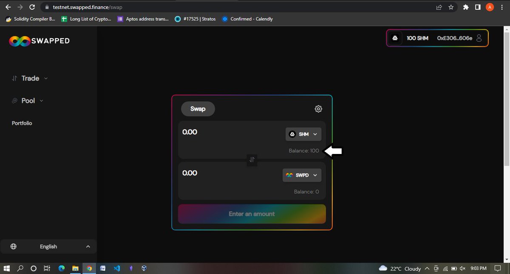Image resolution: width=510 pixels, height=274 pixels.
Task: Click the profile user icon in wallet box
Action: click(x=479, y=38)
